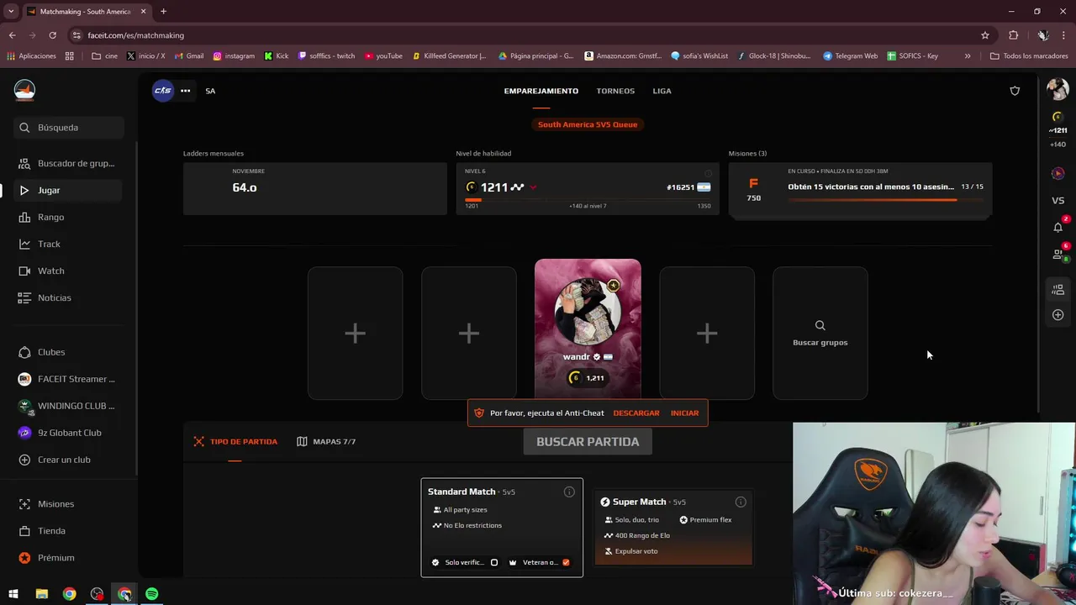Click Crear un club plus icon
The width and height of the screenshot is (1076, 605).
(x=24, y=460)
